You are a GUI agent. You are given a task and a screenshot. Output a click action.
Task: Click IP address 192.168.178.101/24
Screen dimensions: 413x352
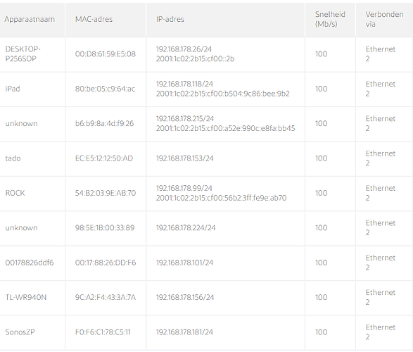pos(184,263)
